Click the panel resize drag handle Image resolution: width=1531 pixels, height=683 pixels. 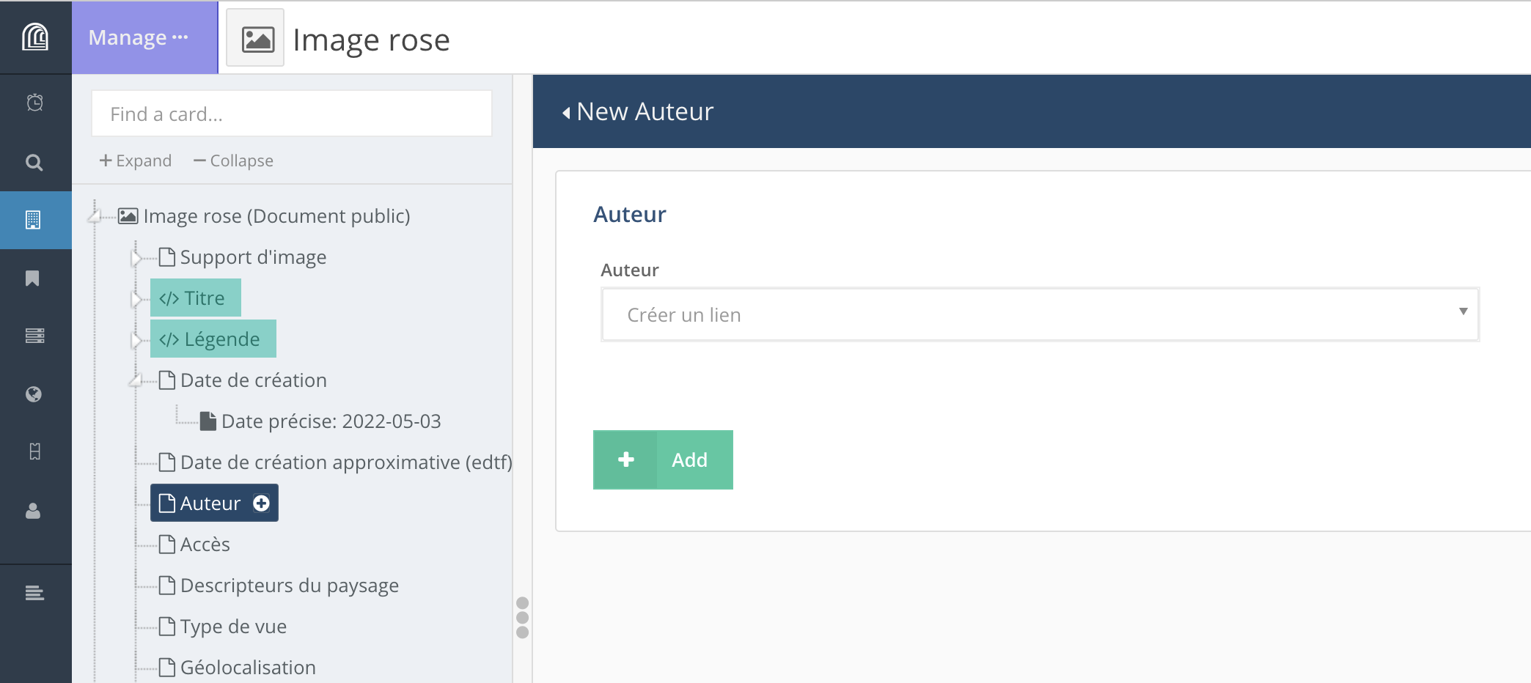pyautogui.click(x=522, y=617)
